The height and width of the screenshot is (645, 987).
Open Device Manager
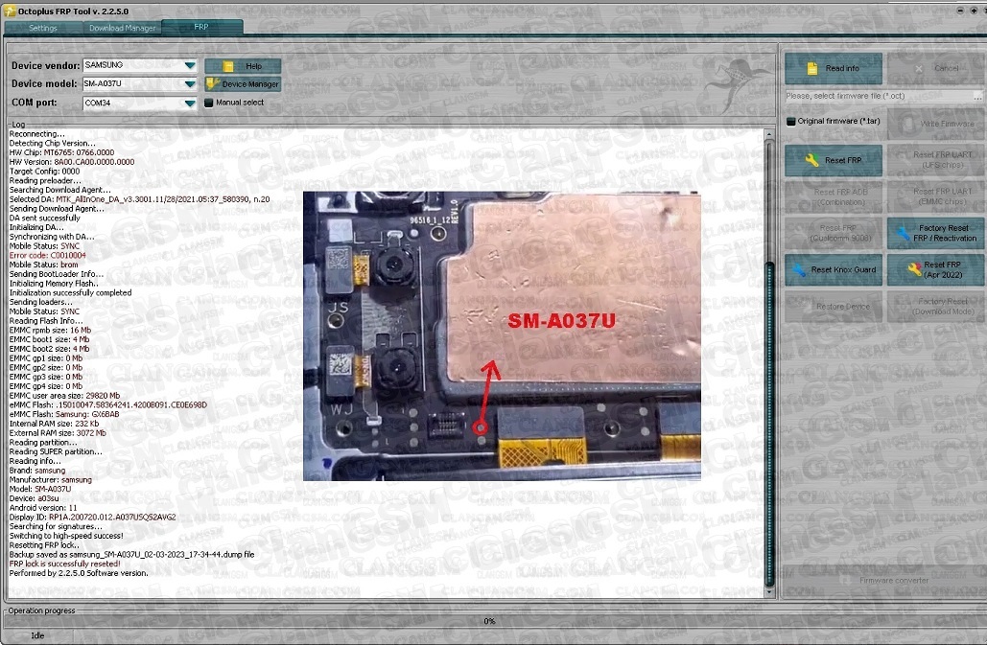(243, 84)
